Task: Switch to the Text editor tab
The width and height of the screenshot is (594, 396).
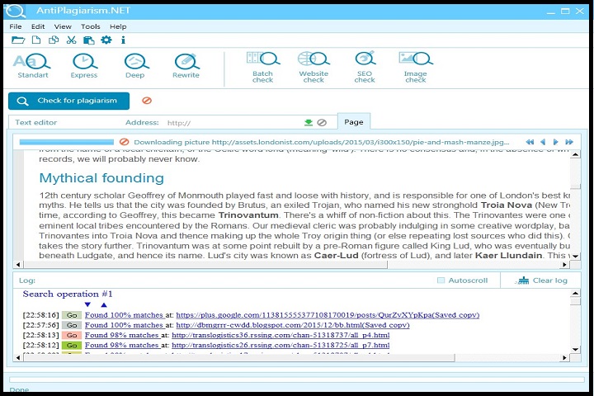Action: pos(36,122)
